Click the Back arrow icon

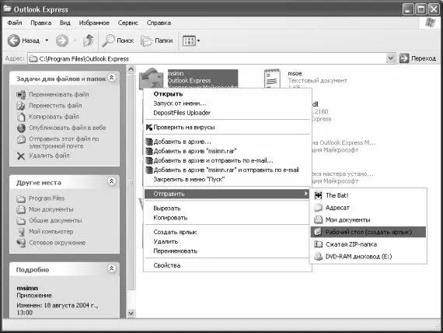click(13, 40)
